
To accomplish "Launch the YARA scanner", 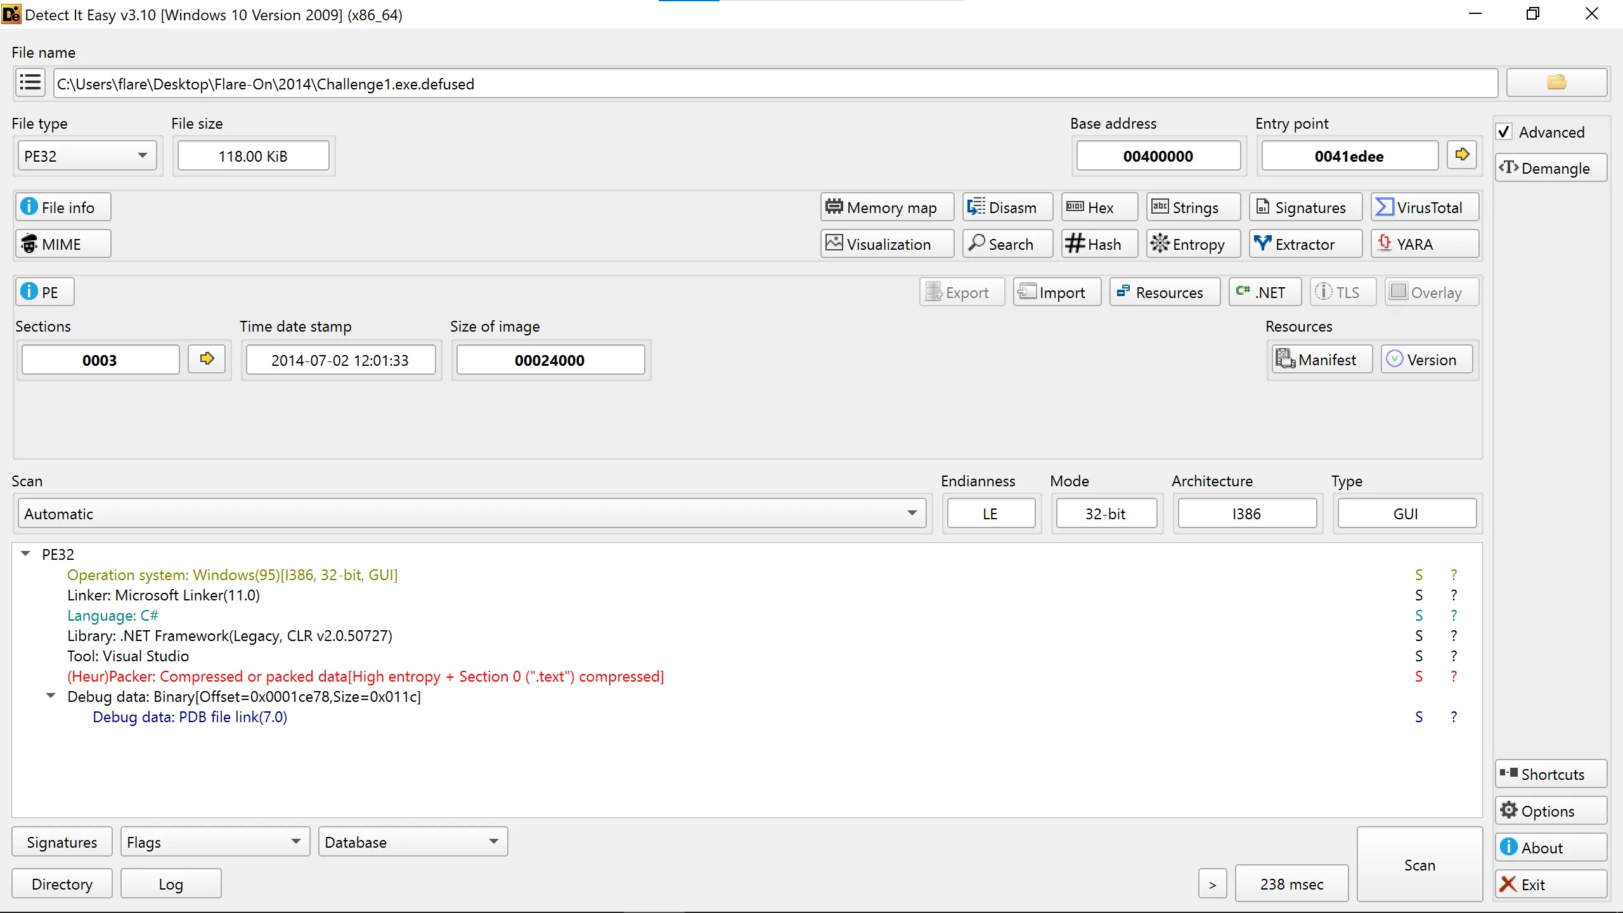I will pyautogui.click(x=1424, y=244).
